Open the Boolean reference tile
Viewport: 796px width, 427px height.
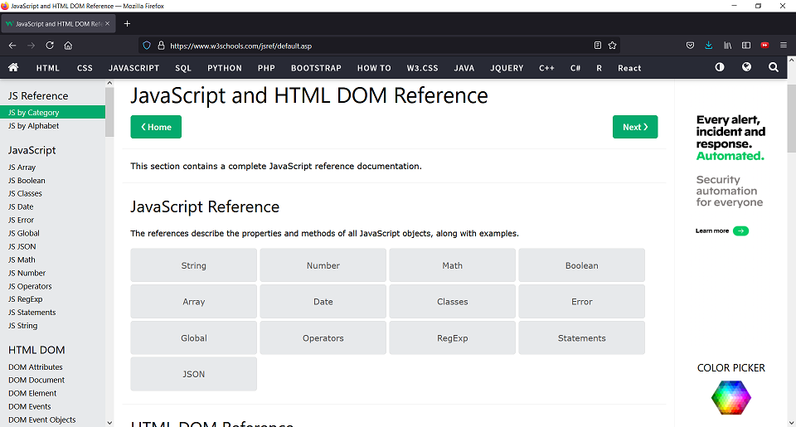pos(582,265)
